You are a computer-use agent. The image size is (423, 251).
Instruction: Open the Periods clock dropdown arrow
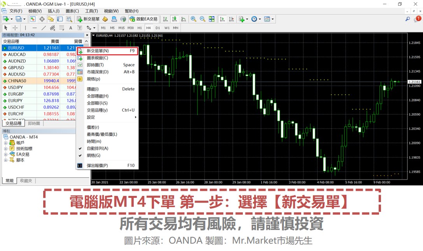(260, 19)
